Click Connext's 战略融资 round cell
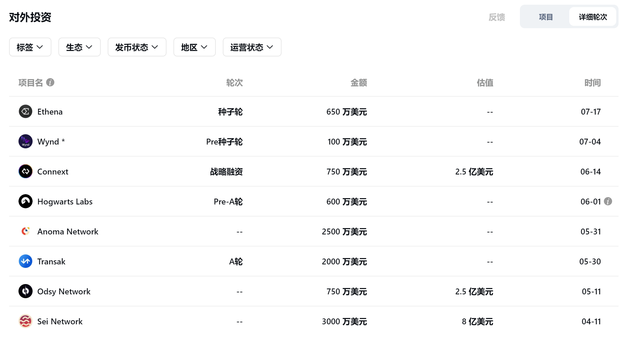 [x=226, y=172]
